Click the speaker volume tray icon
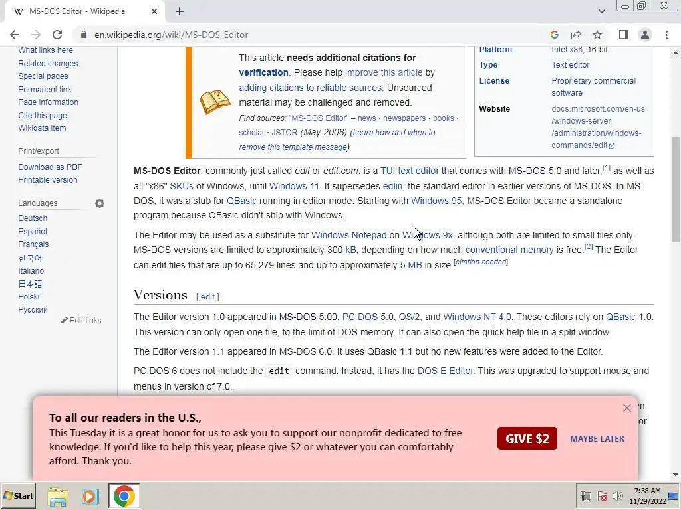The image size is (681, 510). point(617,496)
